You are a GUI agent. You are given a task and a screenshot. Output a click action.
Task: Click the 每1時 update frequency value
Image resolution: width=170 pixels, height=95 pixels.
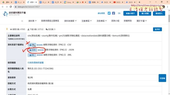pyautogui.click(x=30, y=78)
